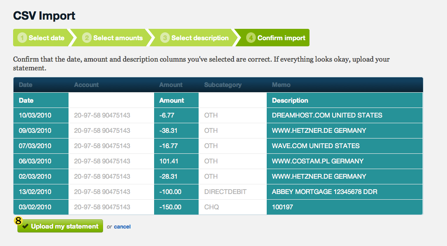
Task: Go back to Select date step
Action: pyautogui.click(x=41, y=38)
